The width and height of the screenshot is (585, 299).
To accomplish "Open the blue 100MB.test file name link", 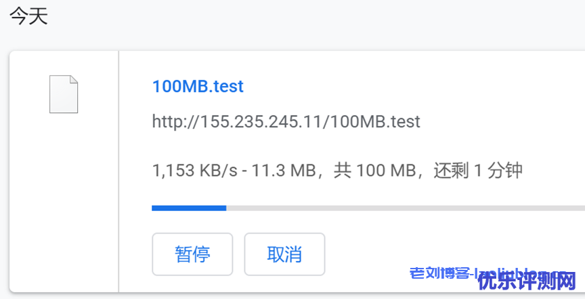I will tap(198, 87).
